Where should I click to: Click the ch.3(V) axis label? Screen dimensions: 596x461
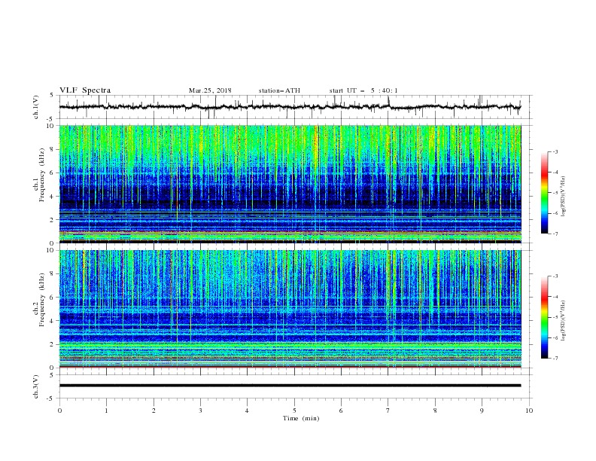[x=36, y=386]
